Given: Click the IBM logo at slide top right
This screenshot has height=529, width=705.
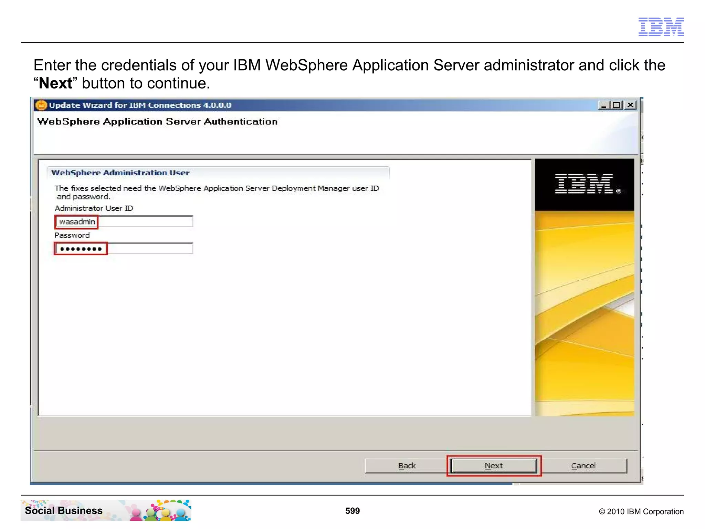Looking at the screenshot, I should click(661, 27).
